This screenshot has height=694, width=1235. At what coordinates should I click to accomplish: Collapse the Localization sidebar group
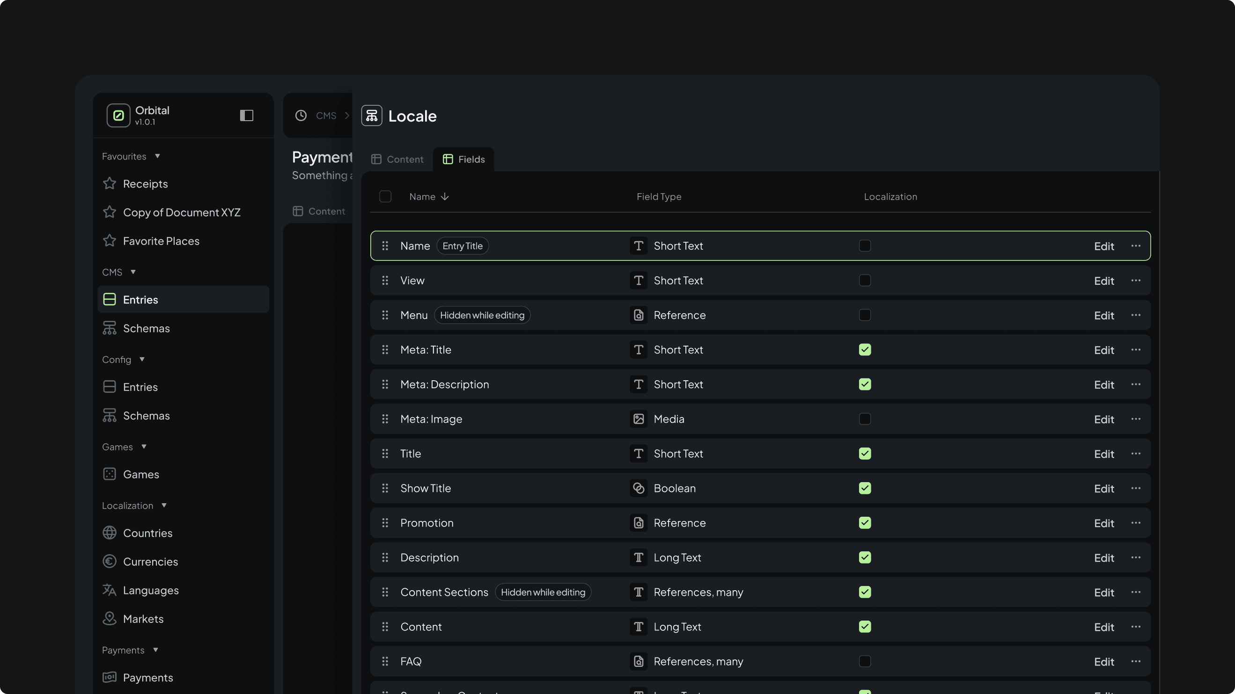[x=164, y=505]
